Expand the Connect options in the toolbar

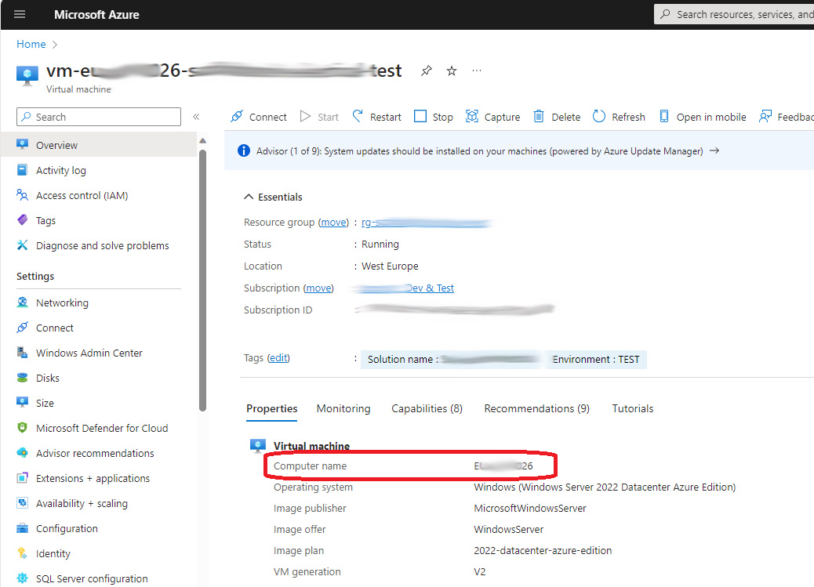tap(258, 117)
